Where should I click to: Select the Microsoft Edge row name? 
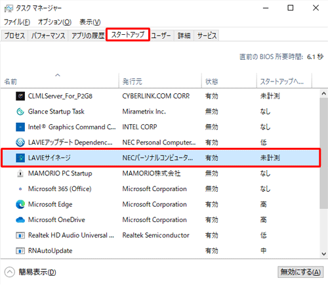[x=50, y=204]
